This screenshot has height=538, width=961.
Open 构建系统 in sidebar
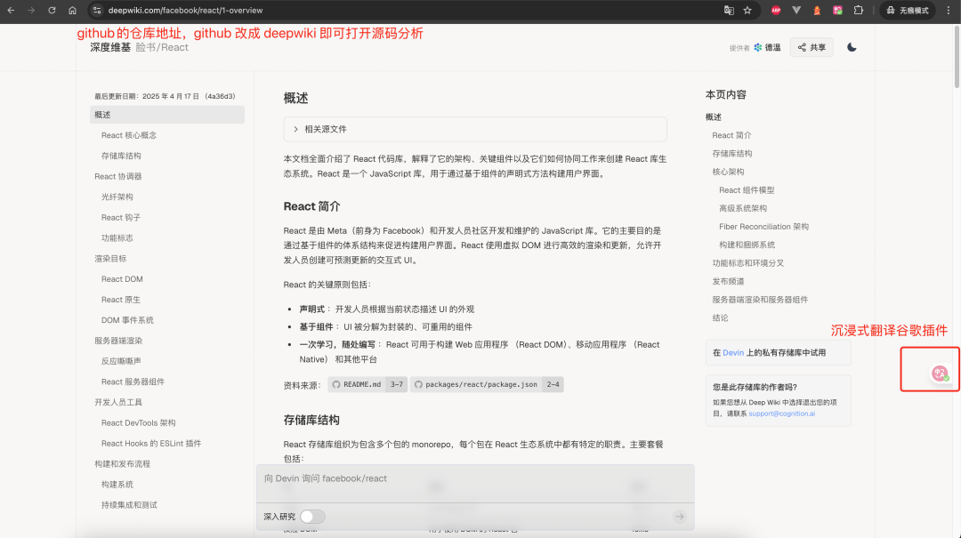117,484
